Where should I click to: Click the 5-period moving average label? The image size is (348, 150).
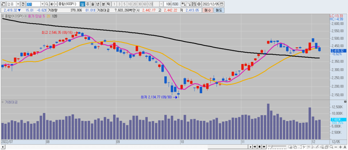[44, 16]
